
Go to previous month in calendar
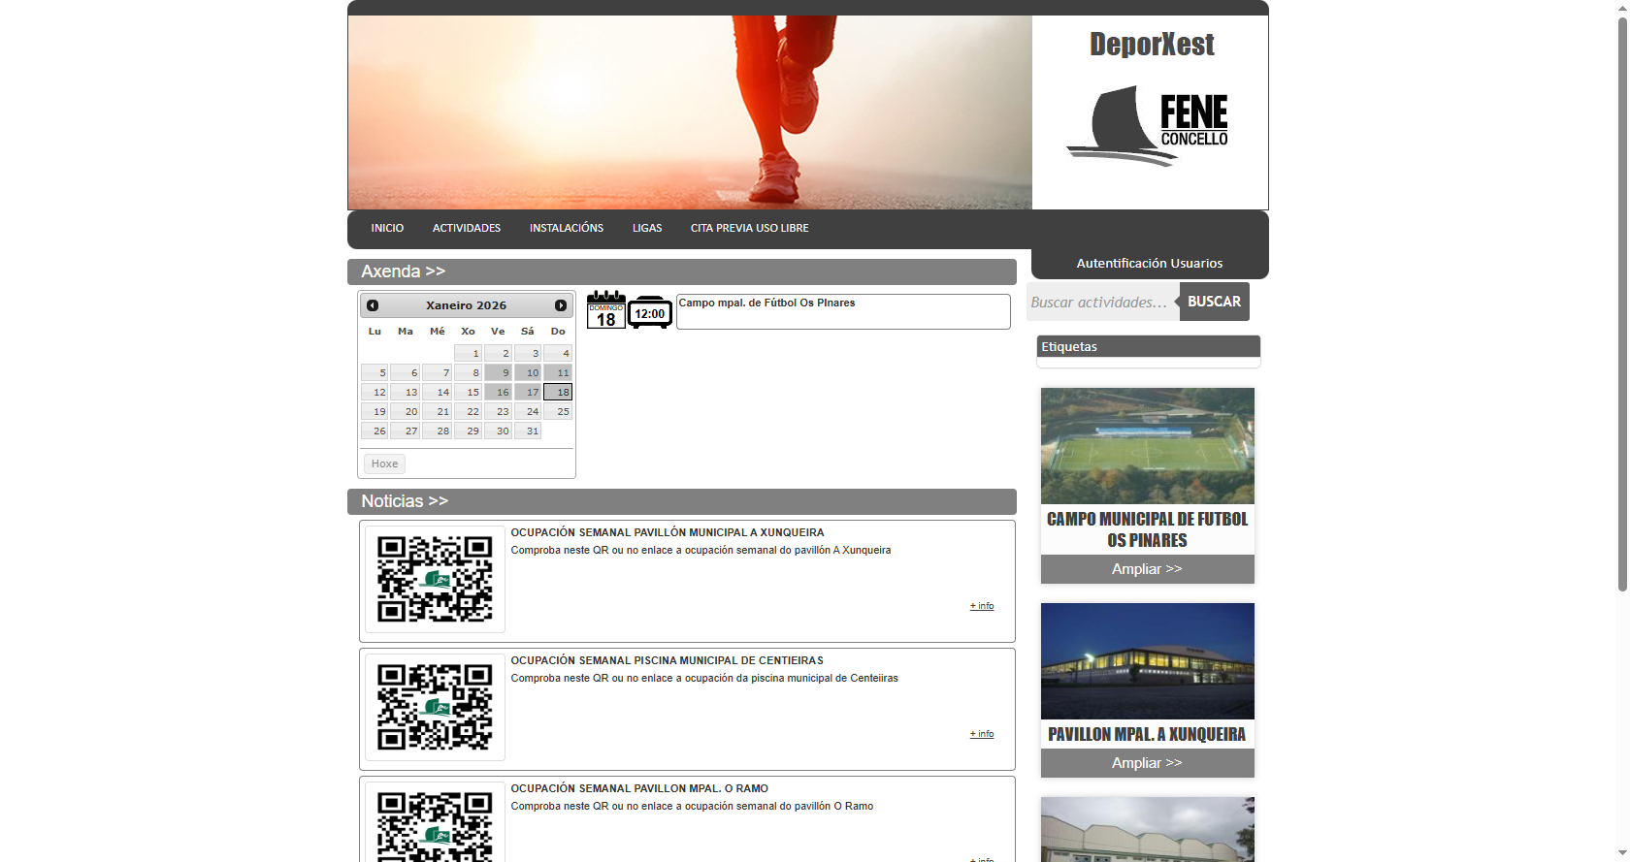click(373, 305)
